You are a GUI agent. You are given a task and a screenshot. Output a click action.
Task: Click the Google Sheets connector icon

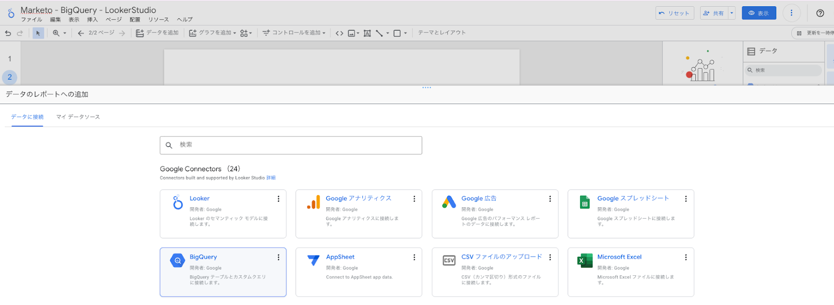coord(585,202)
